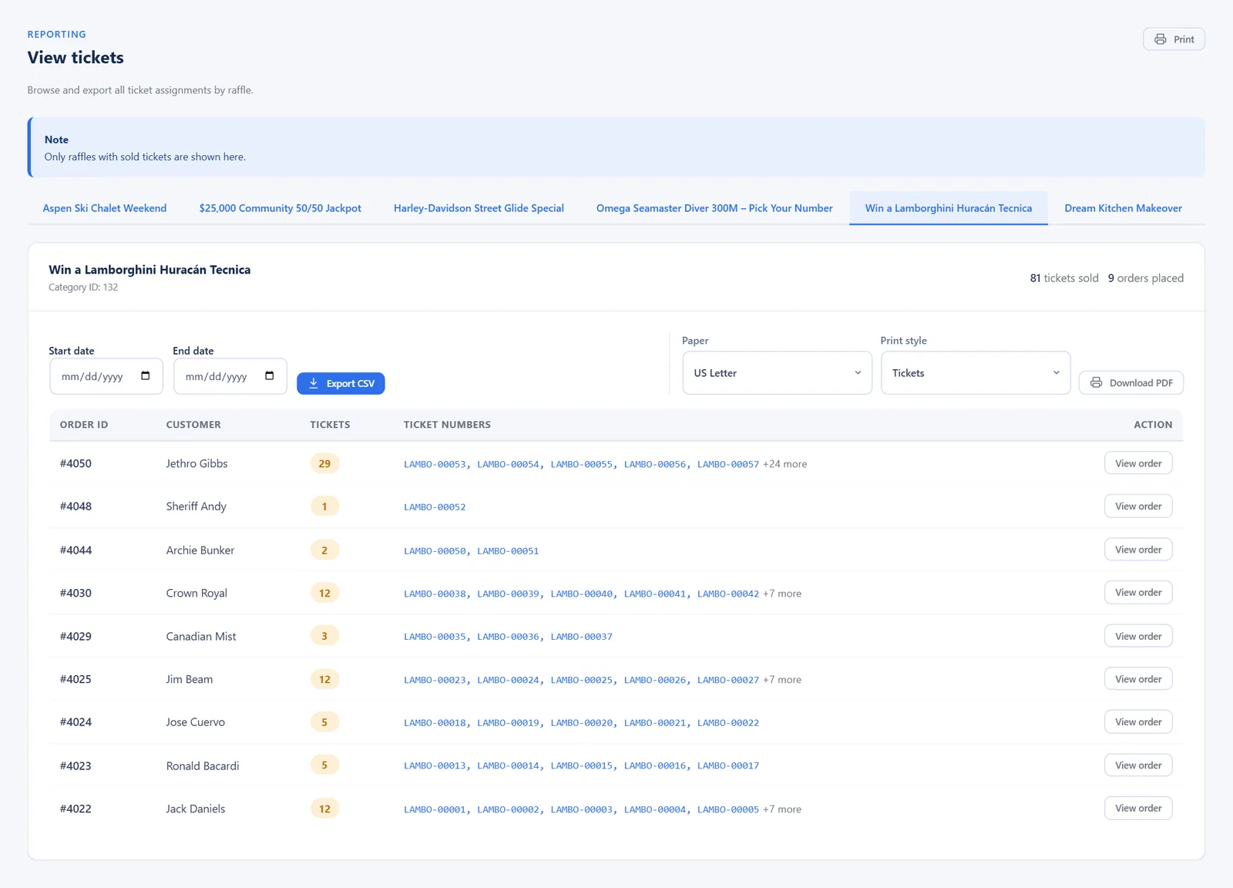Select the Harley-Davidson Street Glide Special tab

pyautogui.click(x=479, y=208)
